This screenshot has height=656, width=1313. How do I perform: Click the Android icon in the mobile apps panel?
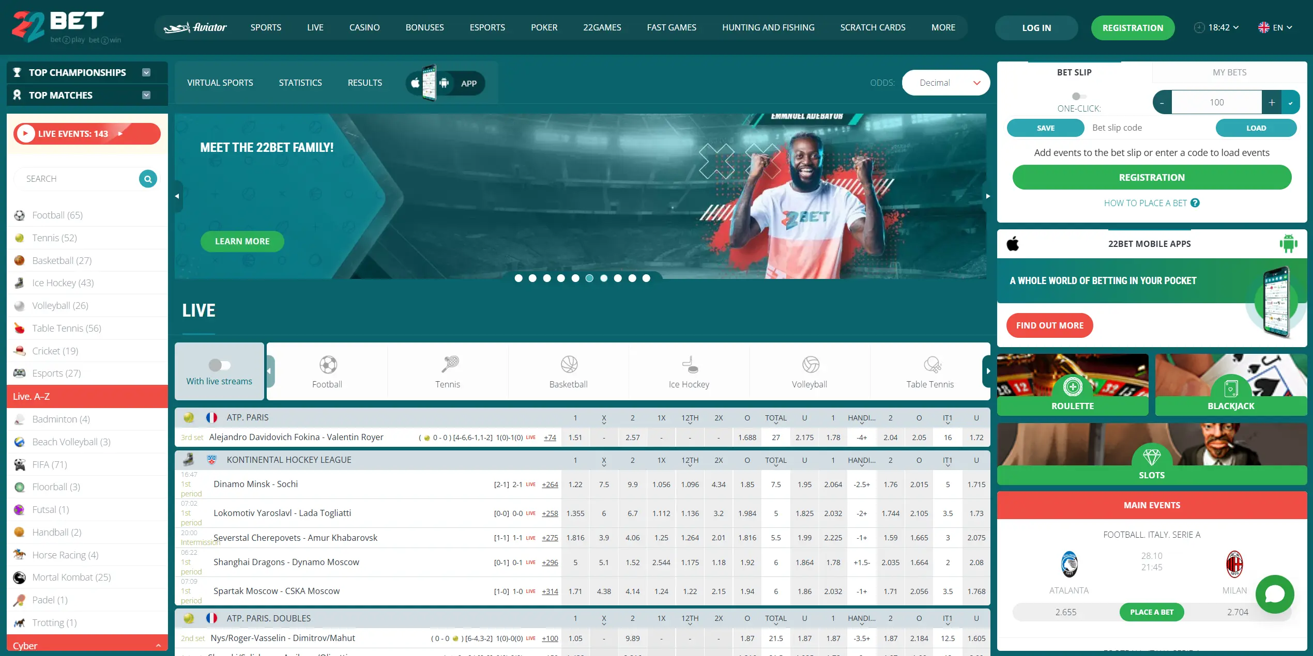(x=1288, y=243)
